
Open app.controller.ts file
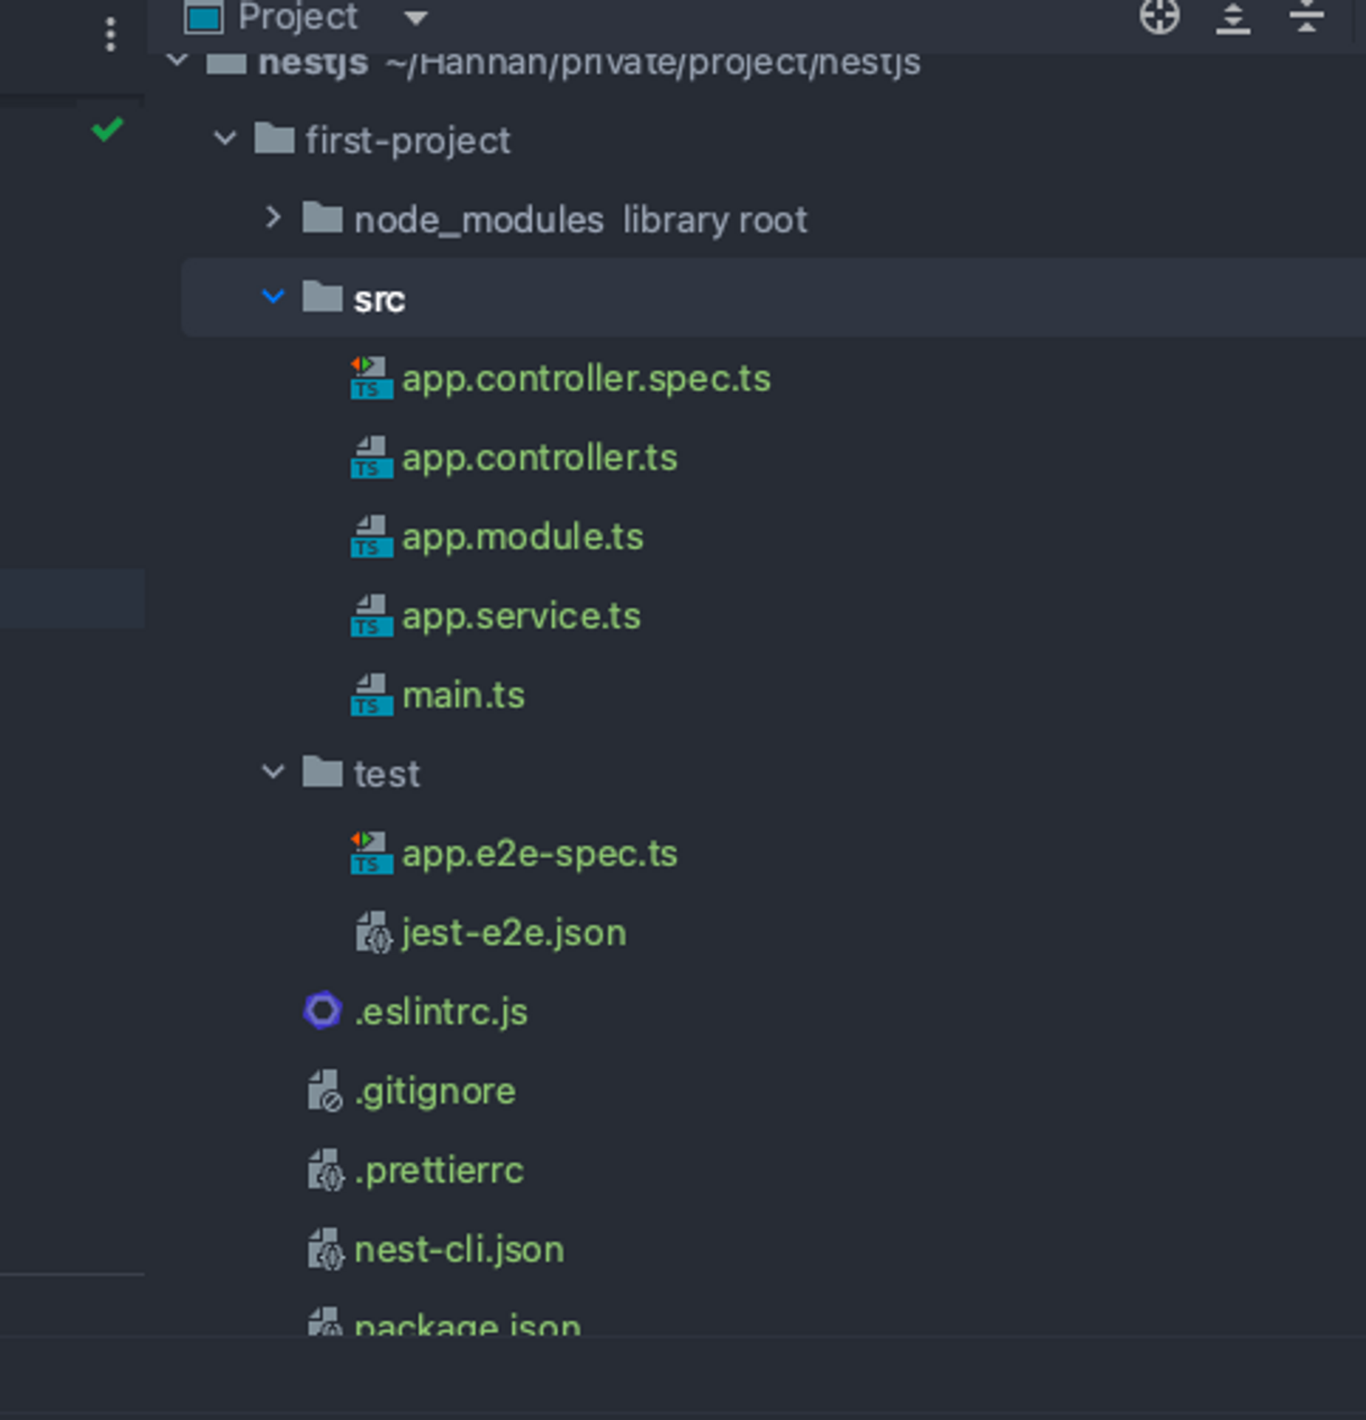coord(540,458)
